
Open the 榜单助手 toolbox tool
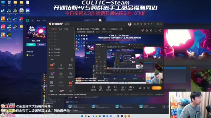click(x=70, y=75)
